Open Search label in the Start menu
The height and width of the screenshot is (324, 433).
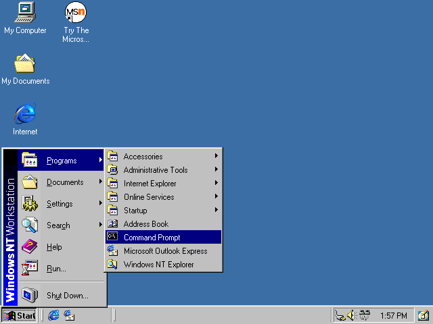58,225
